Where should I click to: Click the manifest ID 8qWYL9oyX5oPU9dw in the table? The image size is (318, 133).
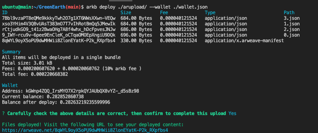click(59, 41)
